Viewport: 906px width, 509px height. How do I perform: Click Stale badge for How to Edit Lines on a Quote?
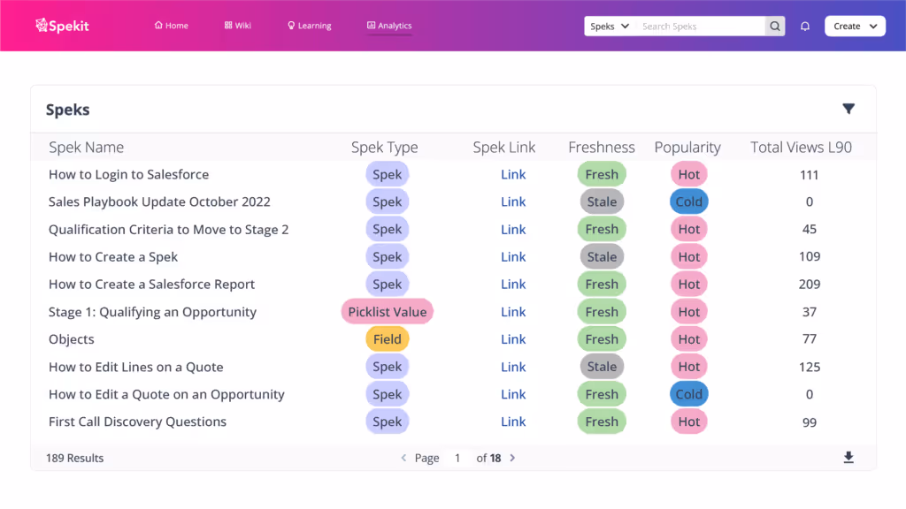pyautogui.click(x=602, y=367)
